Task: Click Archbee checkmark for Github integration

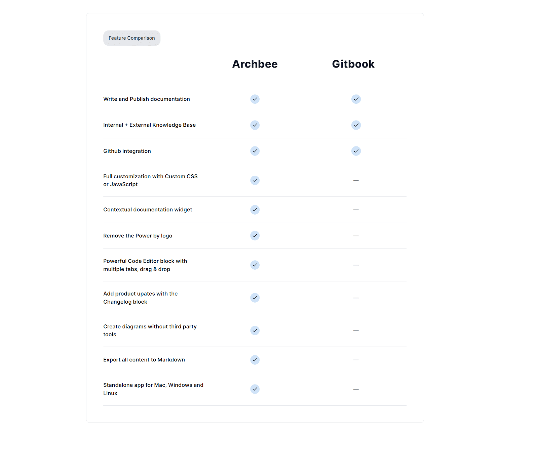Action: 255,151
